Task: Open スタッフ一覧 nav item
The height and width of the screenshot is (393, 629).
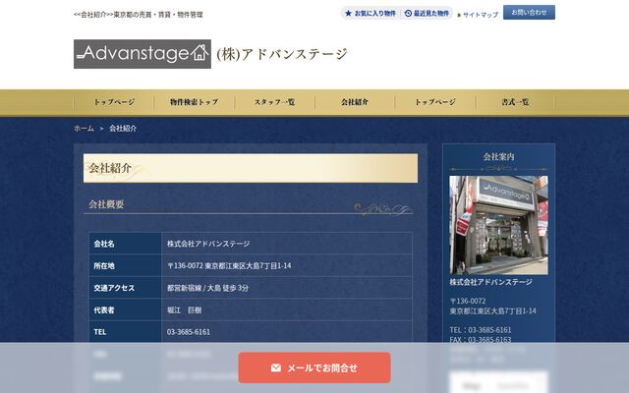Action: (274, 102)
